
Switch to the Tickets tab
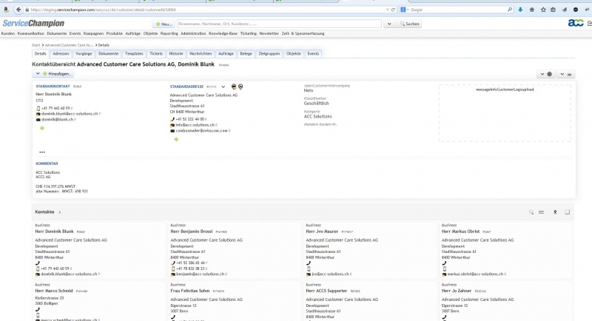(x=156, y=53)
